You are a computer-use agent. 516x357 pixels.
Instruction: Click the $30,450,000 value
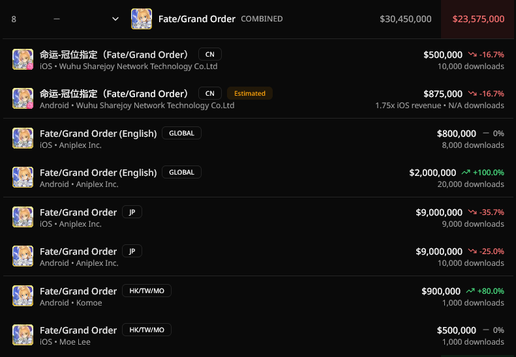click(x=406, y=19)
